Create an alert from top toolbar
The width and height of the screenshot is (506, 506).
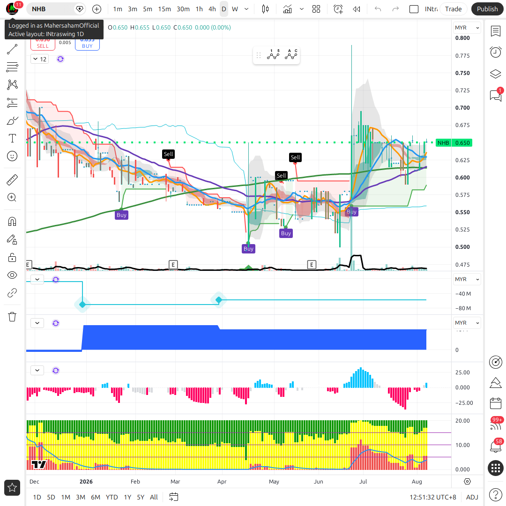(338, 9)
